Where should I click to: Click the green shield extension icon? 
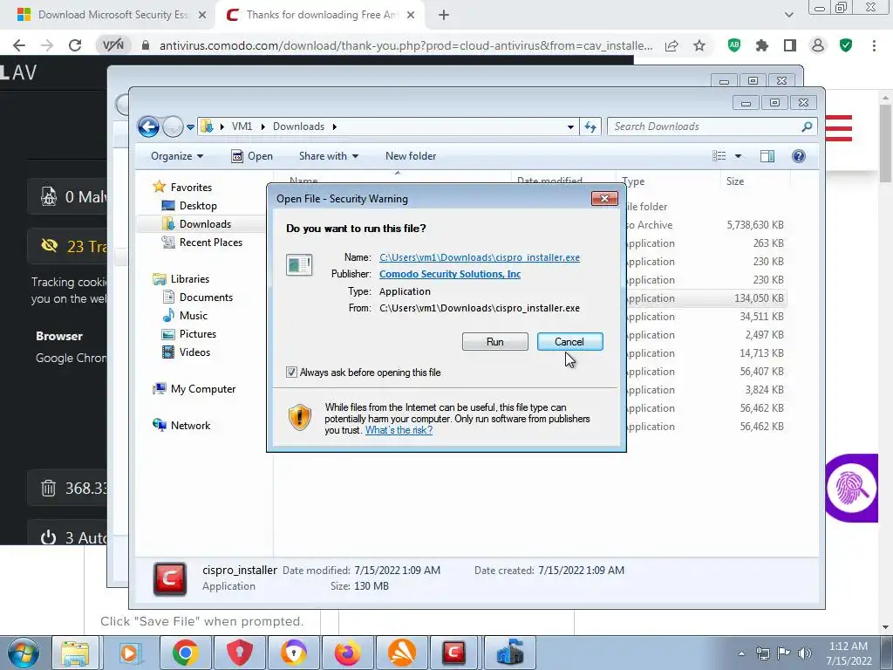click(x=846, y=45)
